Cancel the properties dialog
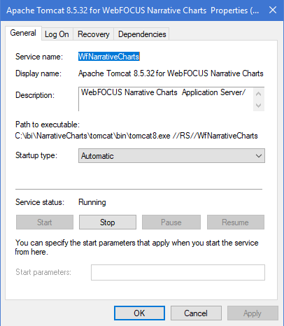Screen dimensions: 284x326 pos(196,313)
